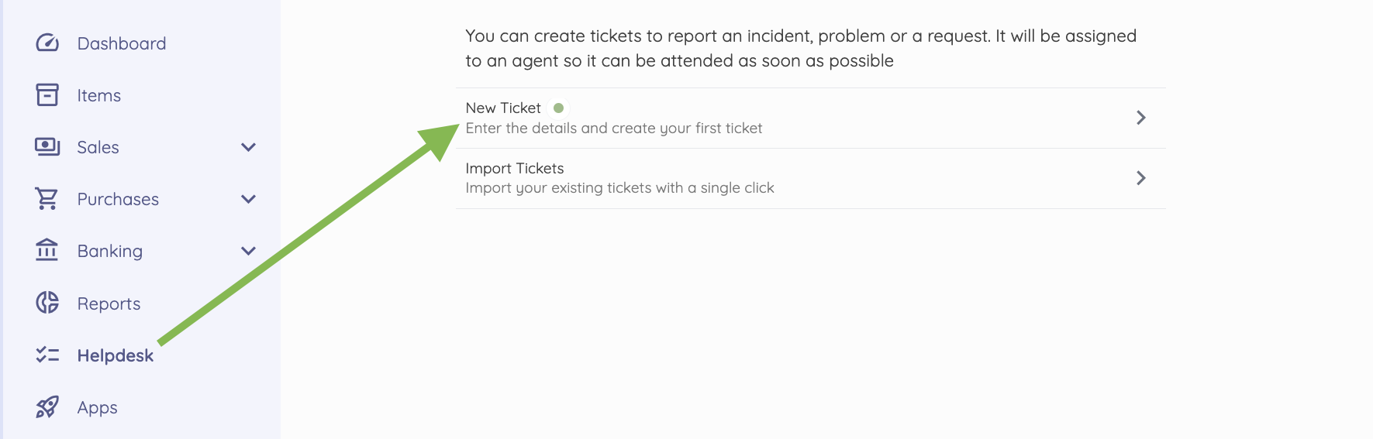Select the Helpdesk menu label

click(x=116, y=355)
